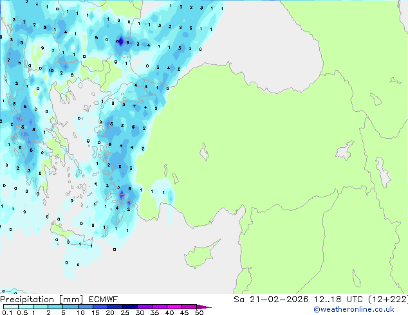Viewport: 408px width, 315px height.
Task: Click the legend label '0.5'
Action: click(x=23, y=312)
